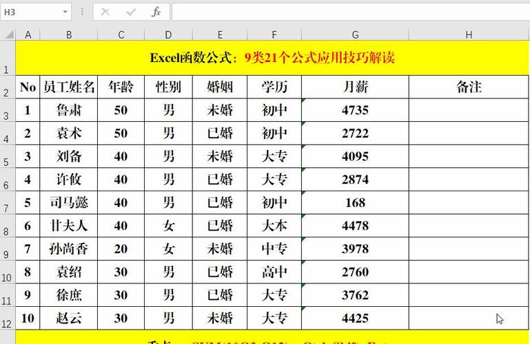Click the '备注' header cell

click(469, 87)
